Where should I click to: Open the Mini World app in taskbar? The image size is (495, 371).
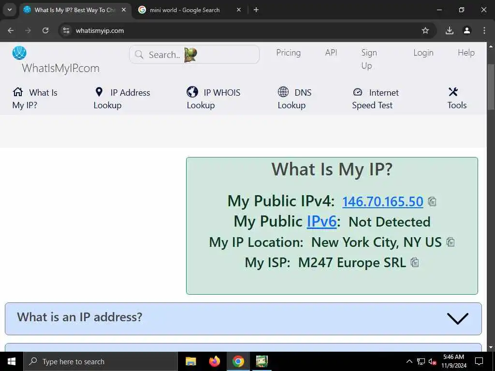262,361
